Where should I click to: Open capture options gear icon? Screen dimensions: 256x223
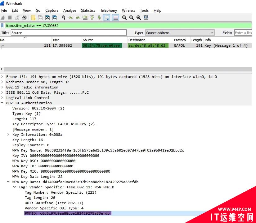coord(24,18)
